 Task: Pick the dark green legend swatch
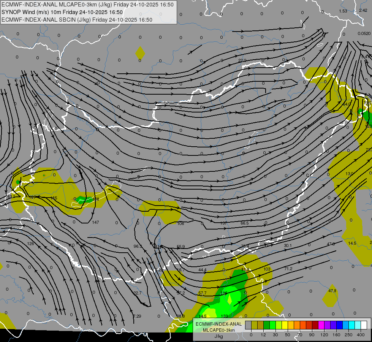coord(266,325)
